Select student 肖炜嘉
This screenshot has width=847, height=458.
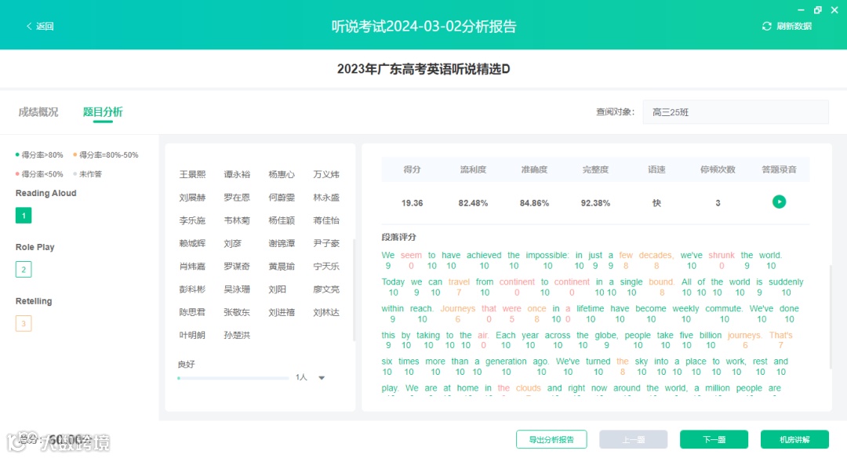coord(192,267)
